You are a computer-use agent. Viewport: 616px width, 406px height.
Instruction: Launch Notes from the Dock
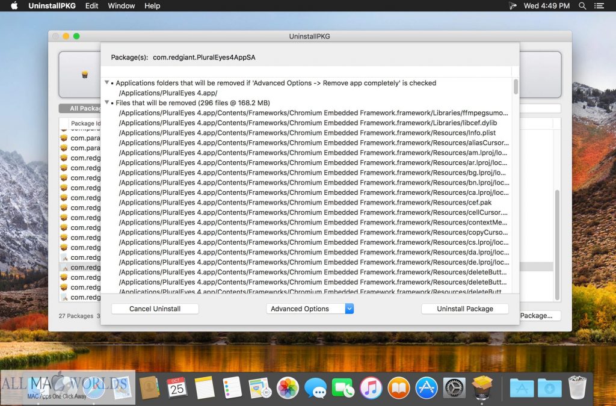pos(205,387)
